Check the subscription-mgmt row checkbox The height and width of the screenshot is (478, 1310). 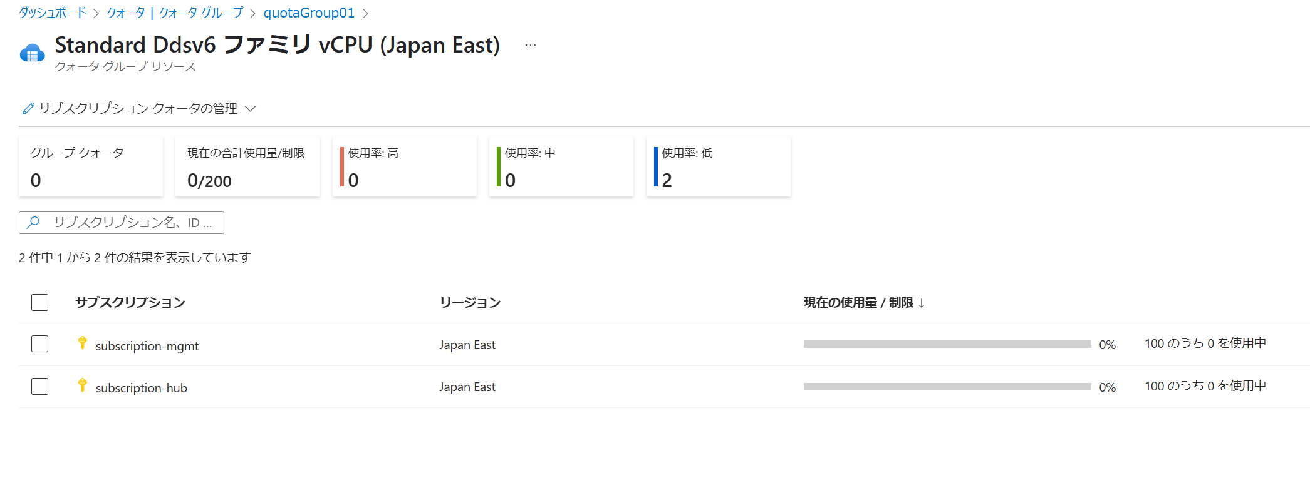point(39,343)
